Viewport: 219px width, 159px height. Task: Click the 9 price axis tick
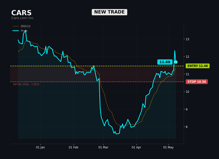(187, 109)
